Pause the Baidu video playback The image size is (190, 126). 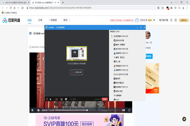coord(32,110)
